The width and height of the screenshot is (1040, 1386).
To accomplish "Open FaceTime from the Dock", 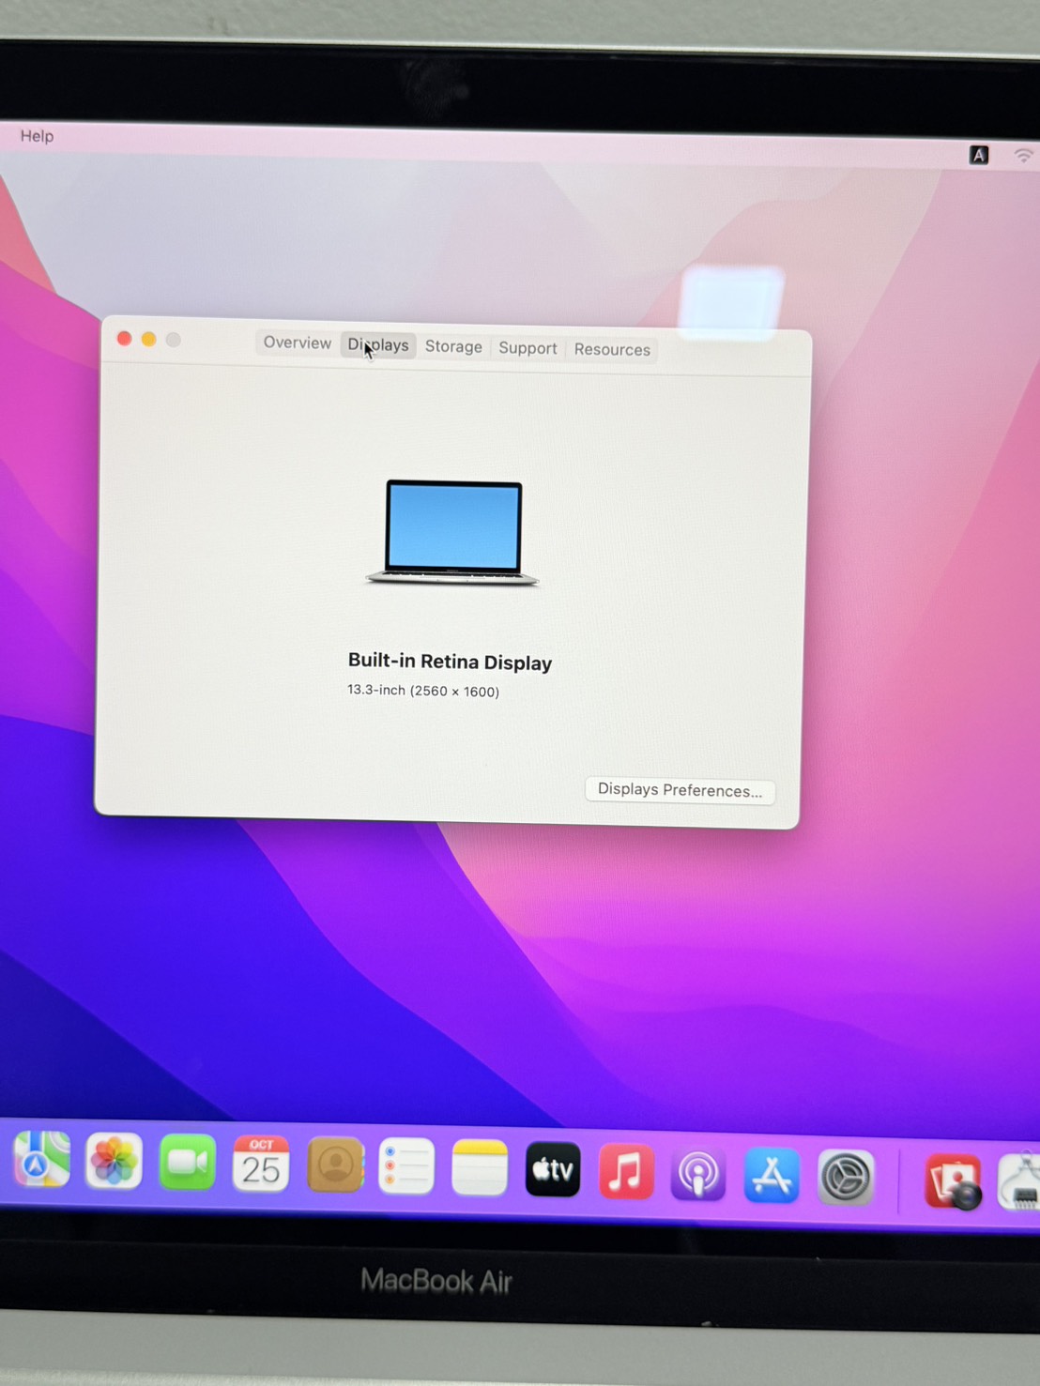I will 188,1164.
